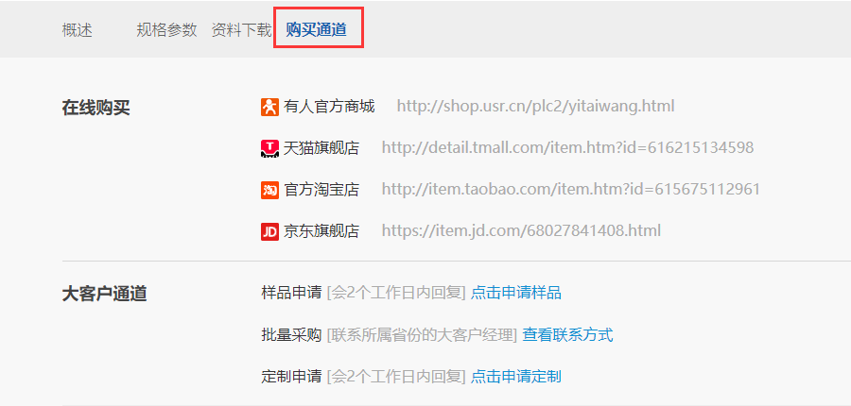The width and height of the screenshot is (851, 406).
Task: Click the Tmall 天猫 cat logo icon
Action: pos(269,148)
